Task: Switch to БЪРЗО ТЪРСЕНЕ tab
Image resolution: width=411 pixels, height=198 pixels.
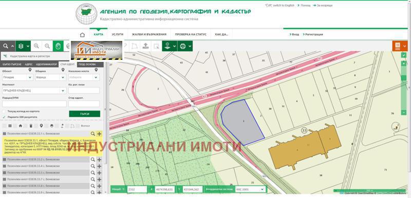Action: 11,64
